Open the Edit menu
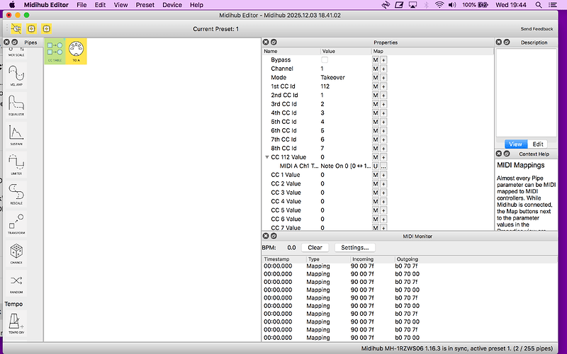Screen dimensions: 567x354 click(x=100, y=5)
